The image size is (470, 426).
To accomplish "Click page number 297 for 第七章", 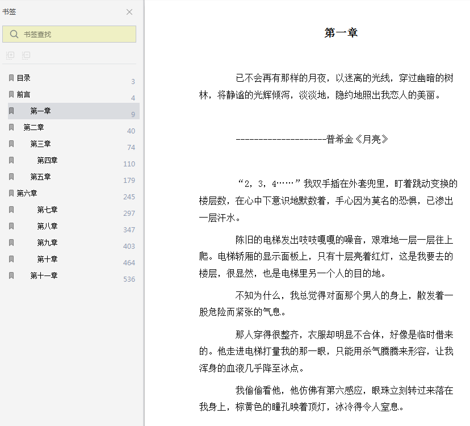I will [x=129, y=214].
